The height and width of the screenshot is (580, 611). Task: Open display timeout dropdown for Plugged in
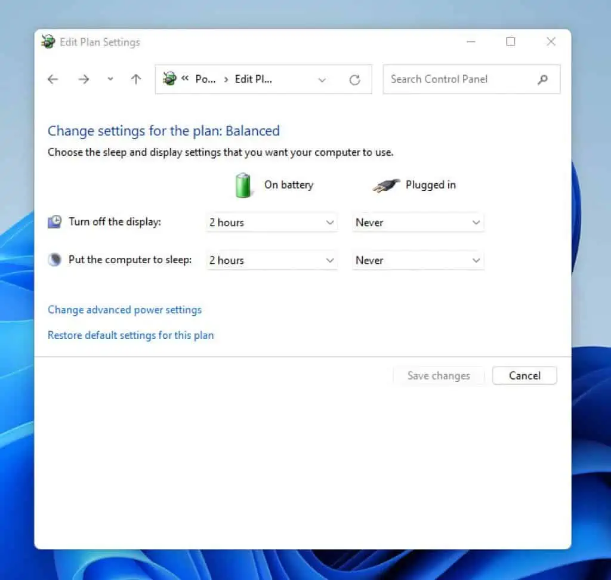pyautogui.click(x=418, y=223)
